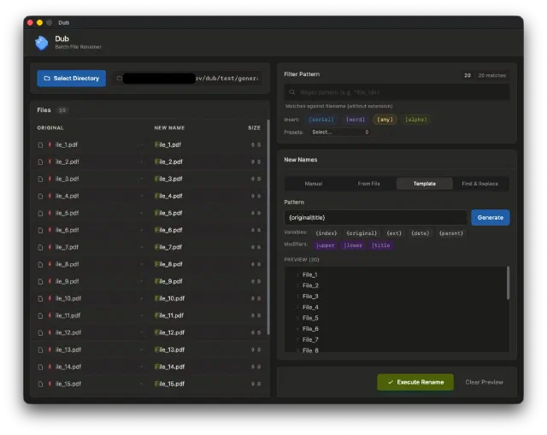Click file icon for ile_9.pdf row

(40, 281)
